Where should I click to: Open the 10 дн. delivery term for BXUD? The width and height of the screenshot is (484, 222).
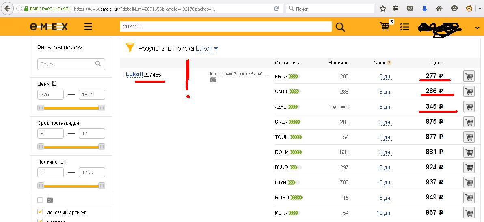[x=384, y=167]
